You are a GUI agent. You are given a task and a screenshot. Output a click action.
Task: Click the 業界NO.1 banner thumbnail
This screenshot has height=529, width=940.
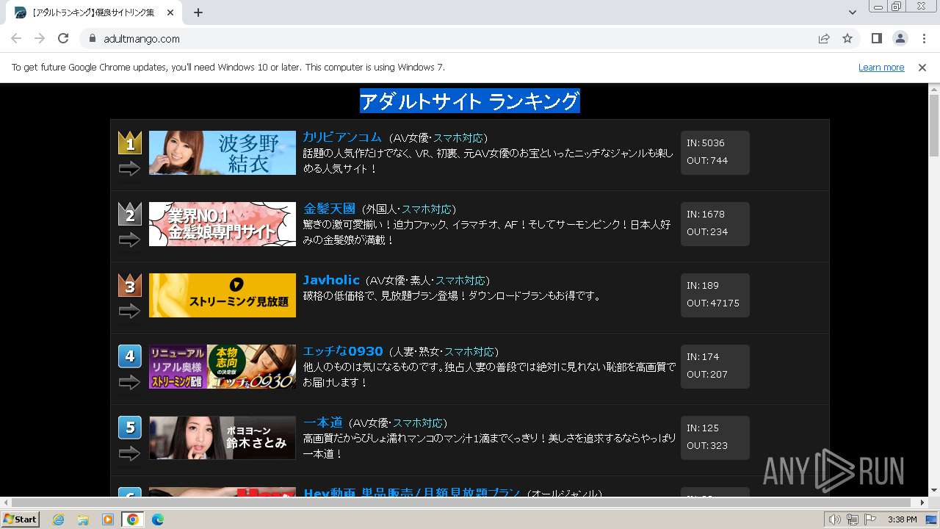pyautogui.click(x=223, y=224)
